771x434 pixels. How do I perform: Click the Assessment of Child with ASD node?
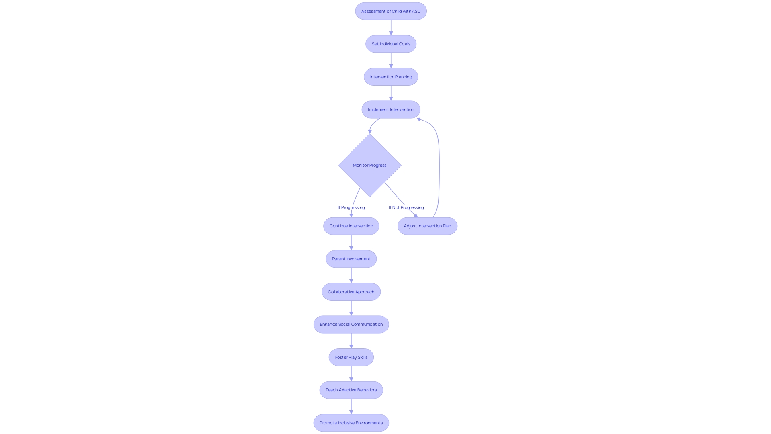(x=391, y=10)
